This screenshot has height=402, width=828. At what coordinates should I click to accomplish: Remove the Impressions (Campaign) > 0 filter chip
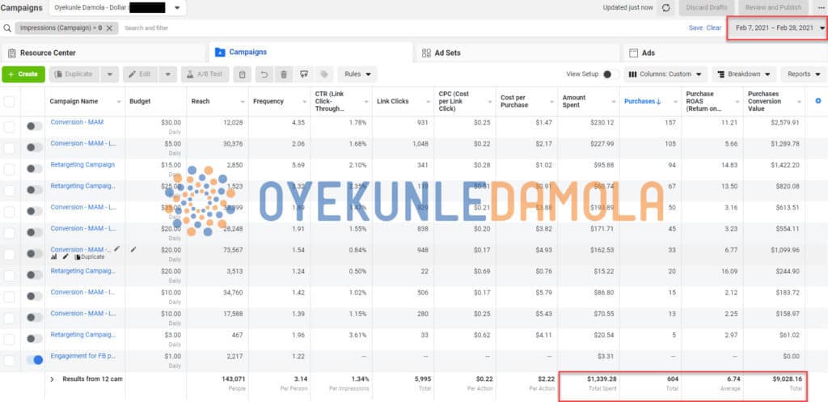pyautogui.click(x=109, y=28)
